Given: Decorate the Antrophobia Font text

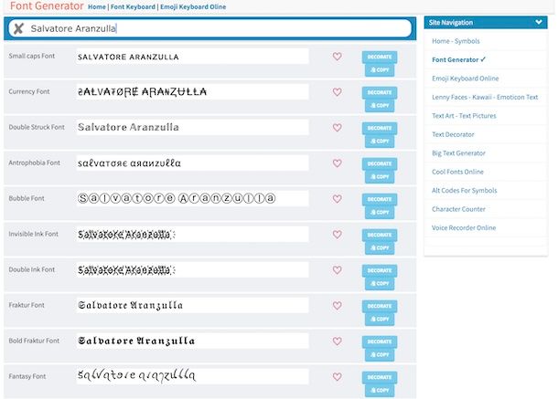Looking at the screenshot, I should (380, 163).
